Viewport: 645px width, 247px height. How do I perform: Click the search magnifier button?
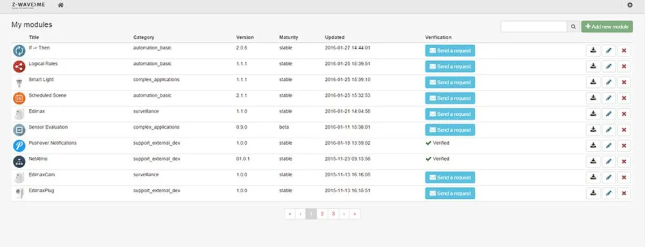click(574, 27)
